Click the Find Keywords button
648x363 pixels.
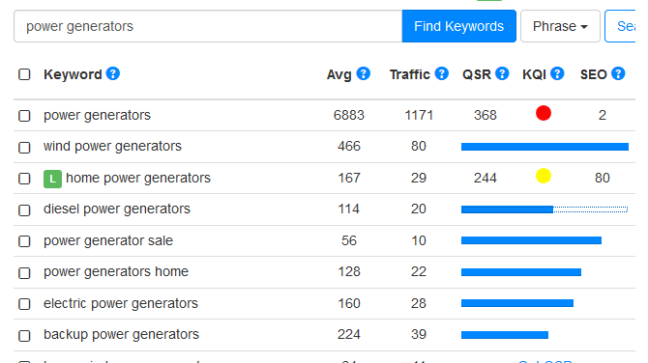458,26
